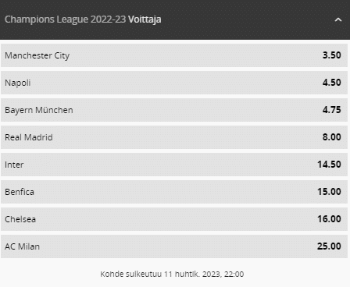Viewport: 350px width, 287px height.
Task: Select Napoli odds 4.50
Action: coord(331,83)
